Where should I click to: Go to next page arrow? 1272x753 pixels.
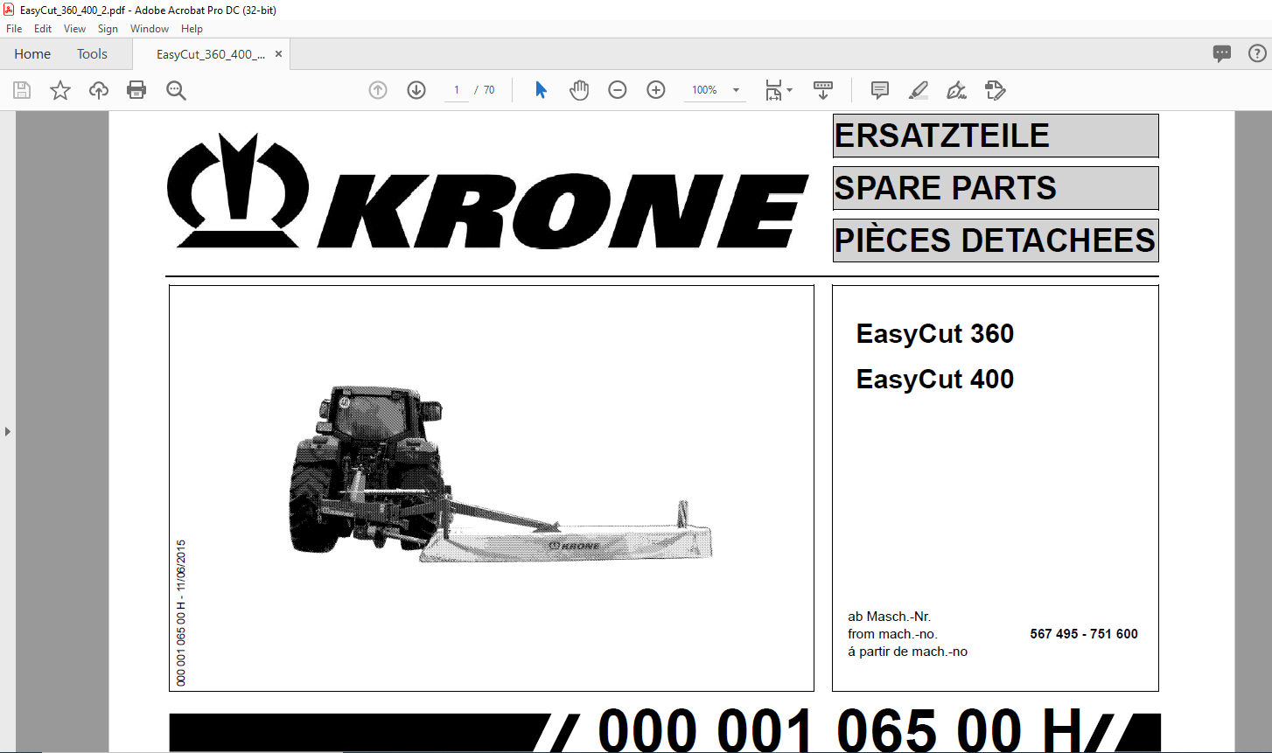click(416, 90)
